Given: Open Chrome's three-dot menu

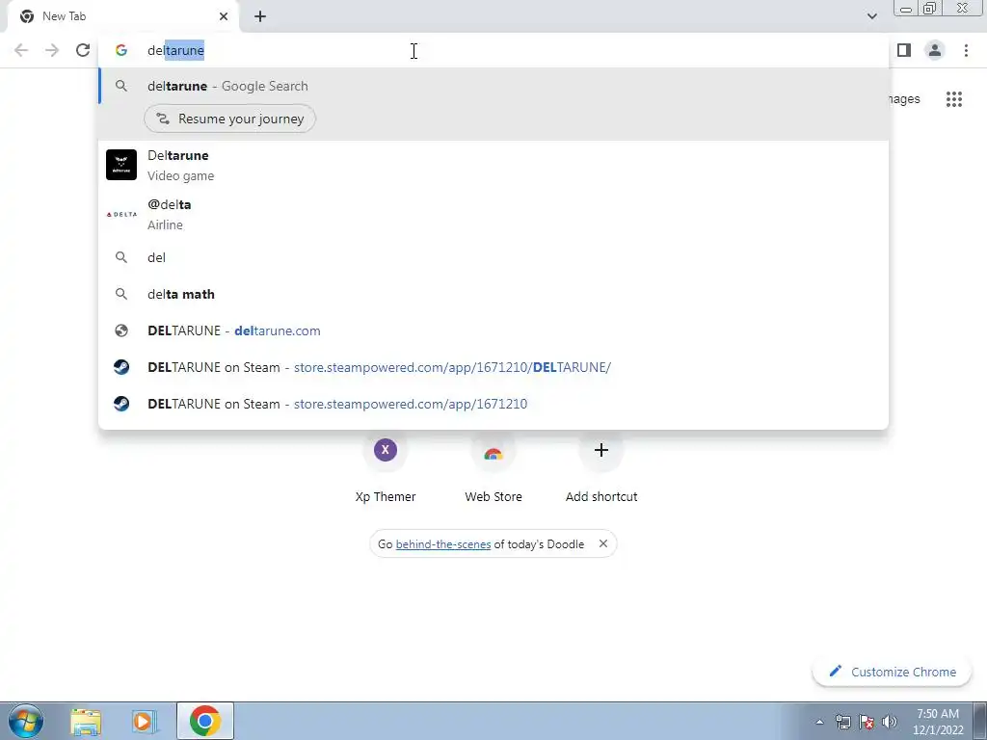Looking at the screenshot, I should tap(966, 50).
